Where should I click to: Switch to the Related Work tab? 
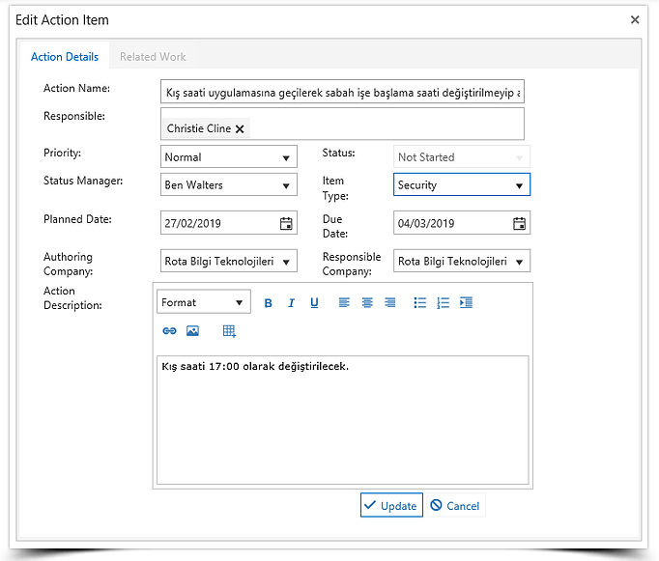[x=153, y=57]
